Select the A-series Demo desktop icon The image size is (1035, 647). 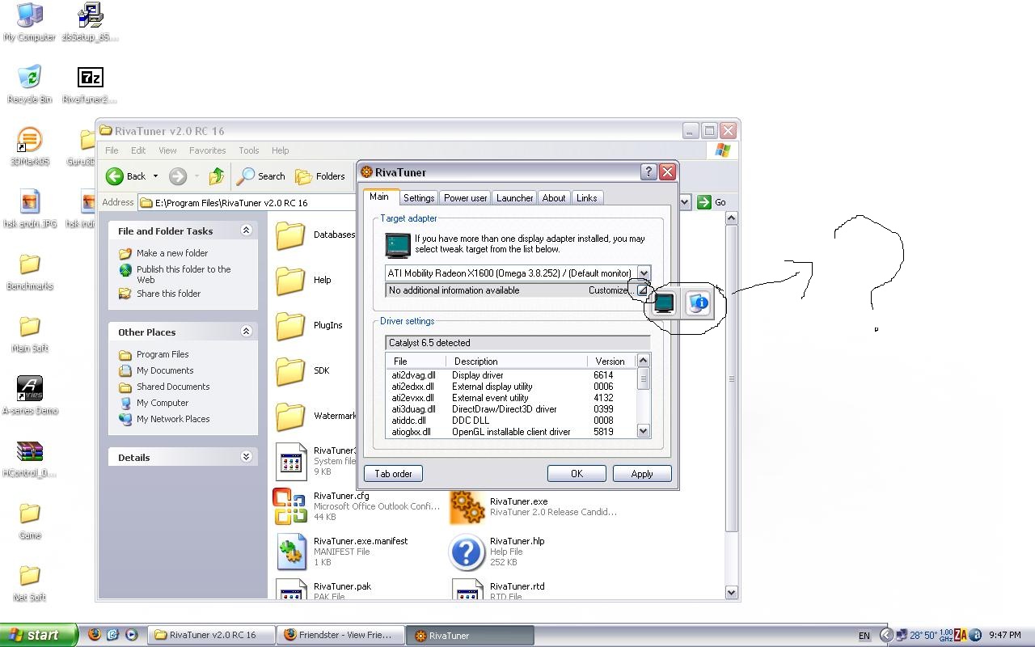(30, 395)
